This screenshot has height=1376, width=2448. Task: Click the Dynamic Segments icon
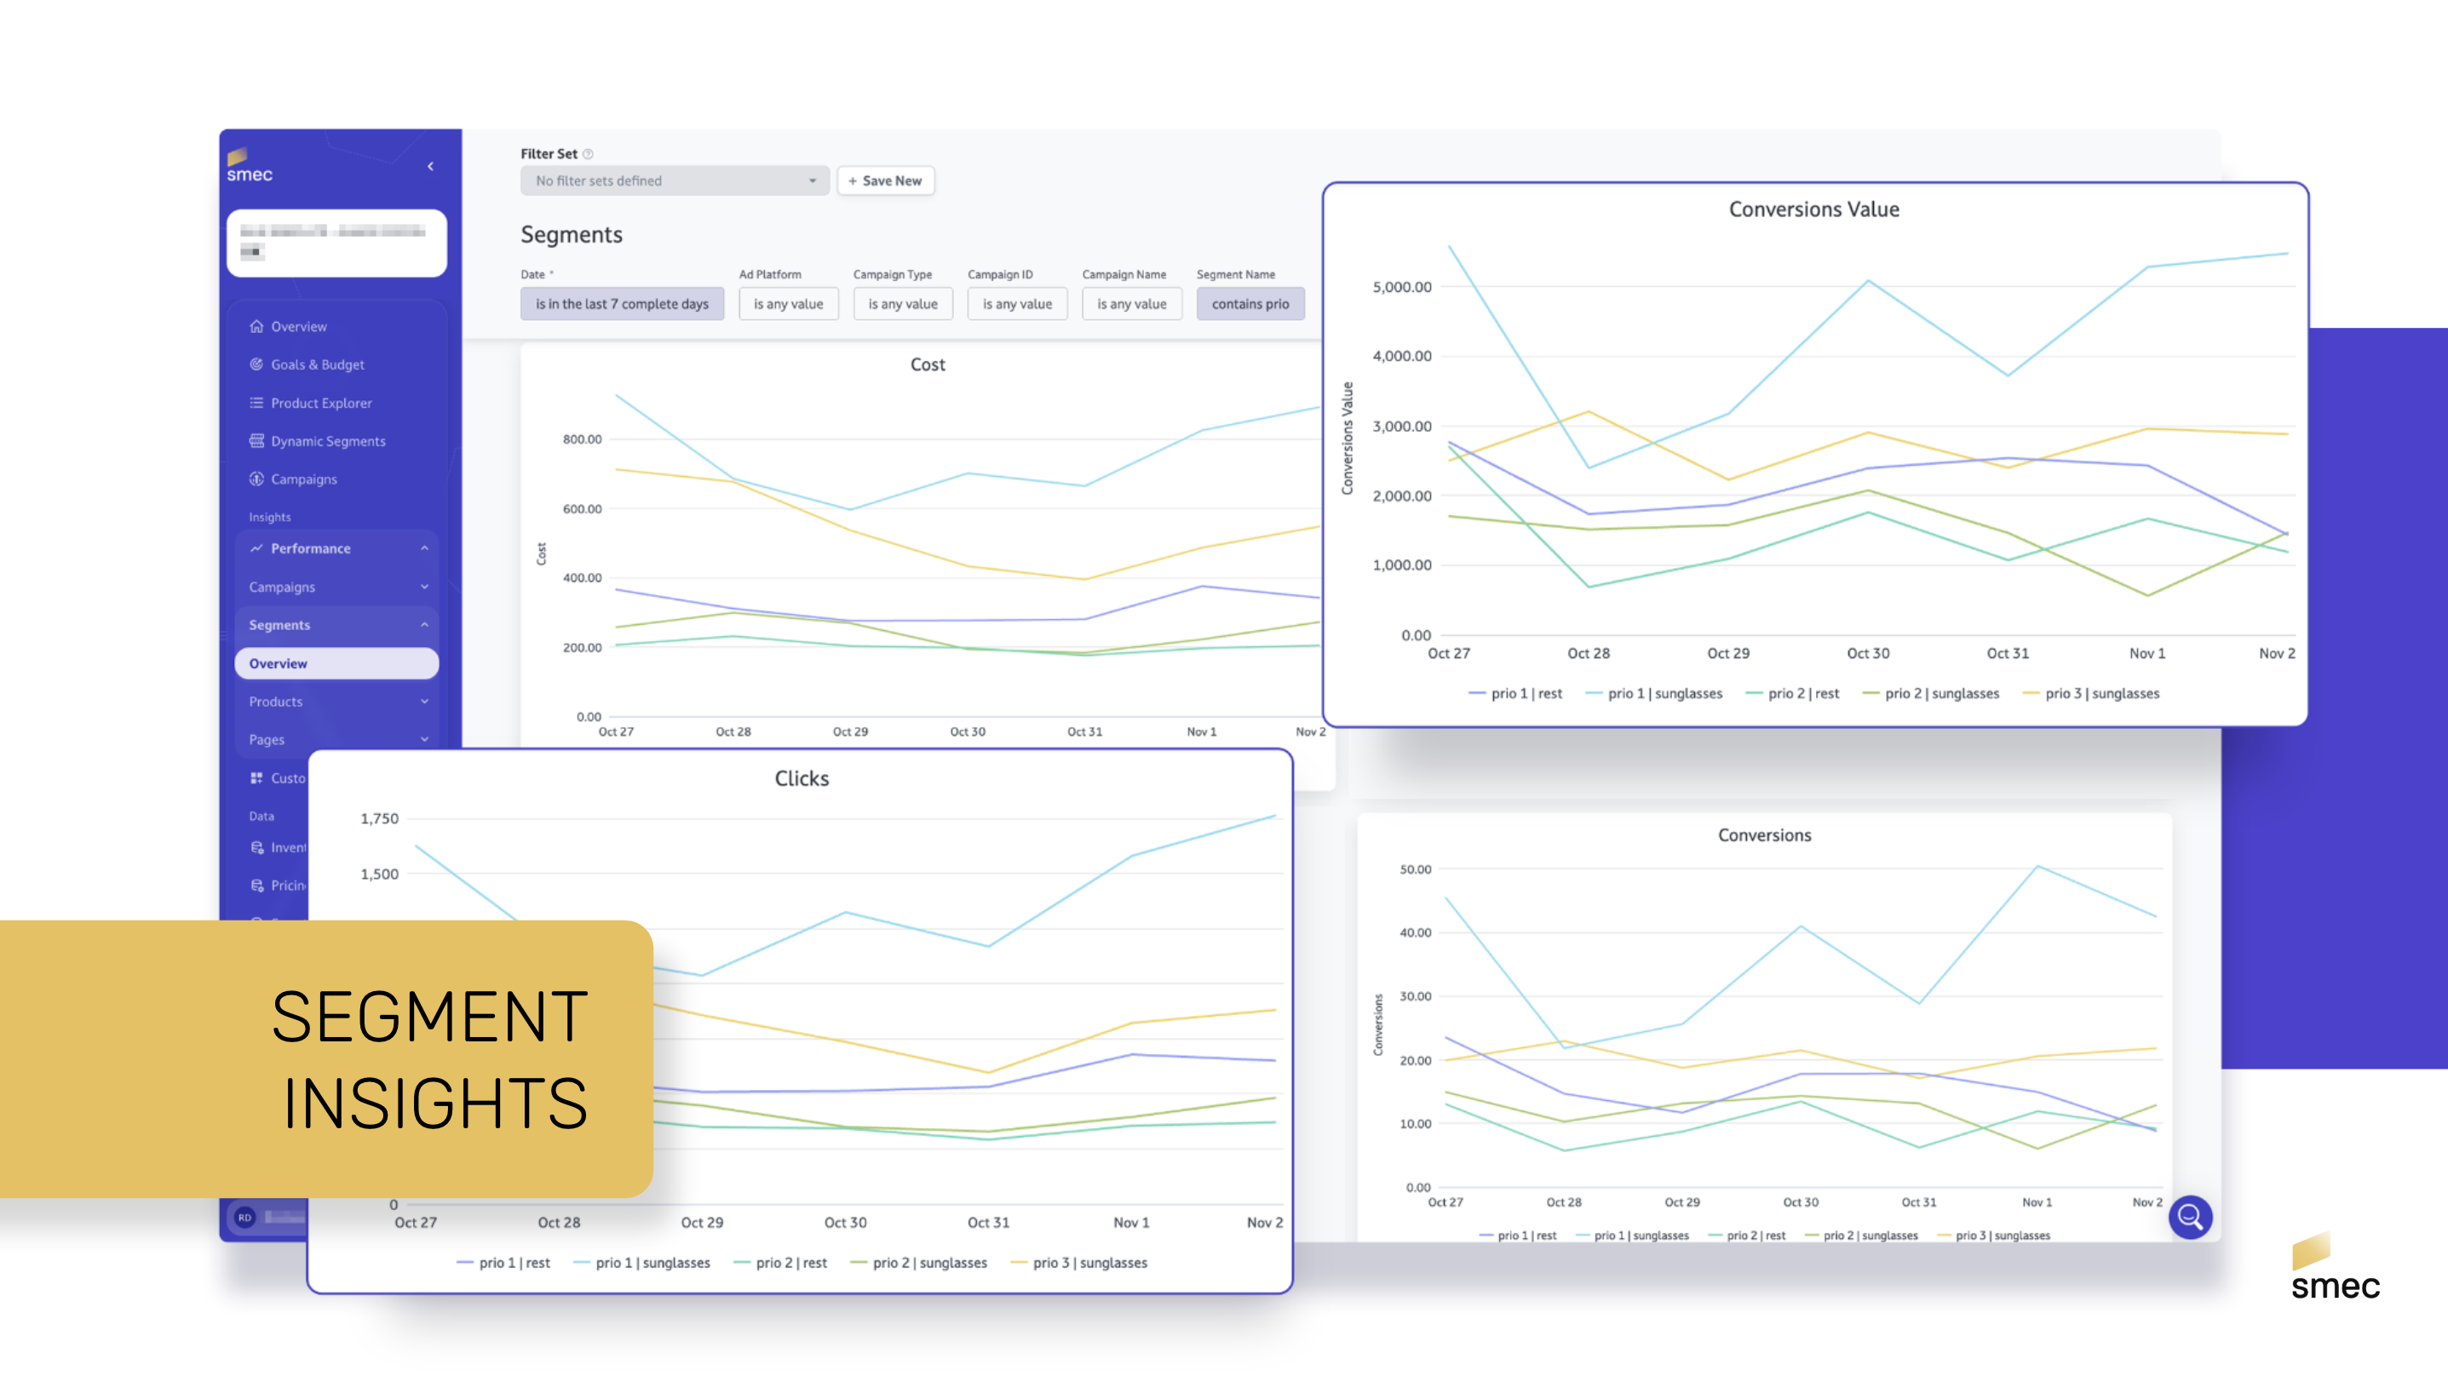256,441
